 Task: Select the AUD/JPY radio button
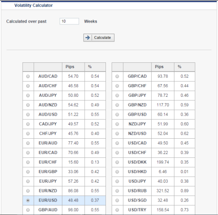[28, 96]
